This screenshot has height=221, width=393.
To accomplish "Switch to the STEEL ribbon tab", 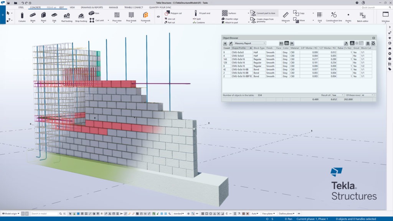I will [21, 7].
